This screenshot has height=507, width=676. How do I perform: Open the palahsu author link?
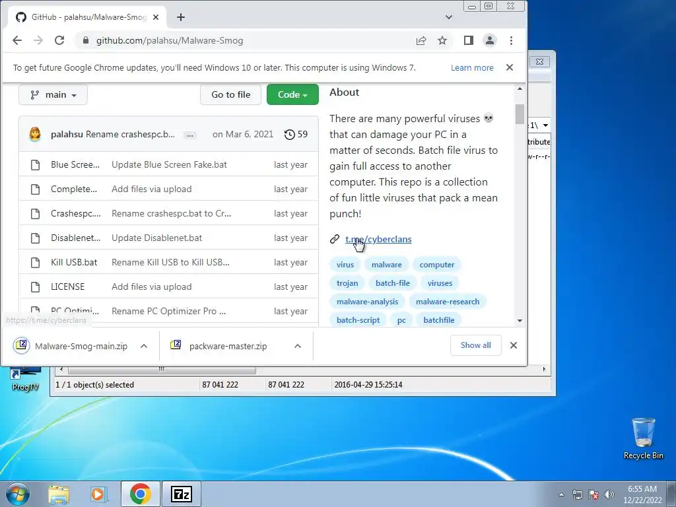tap(67, 134)
